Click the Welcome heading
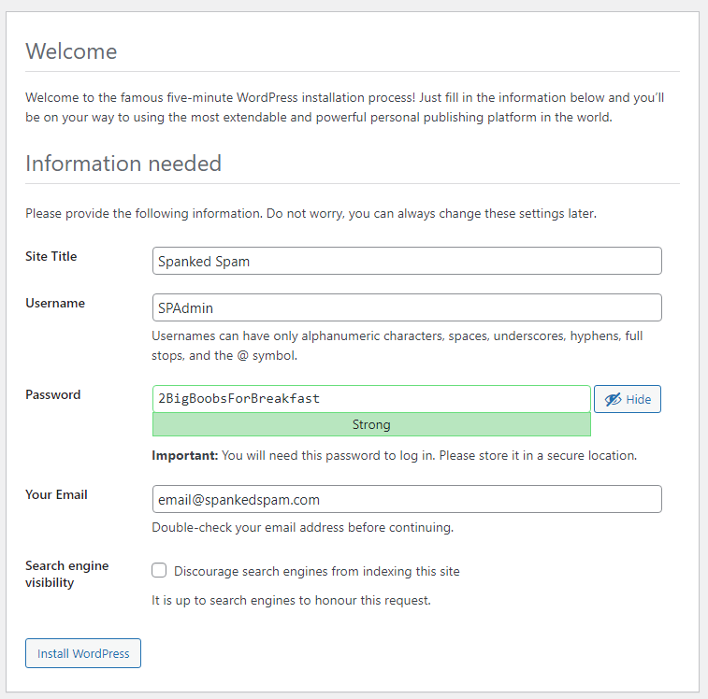Image resolution: width=708 pixels, height=699 pixels. click(x=71, y=51)
